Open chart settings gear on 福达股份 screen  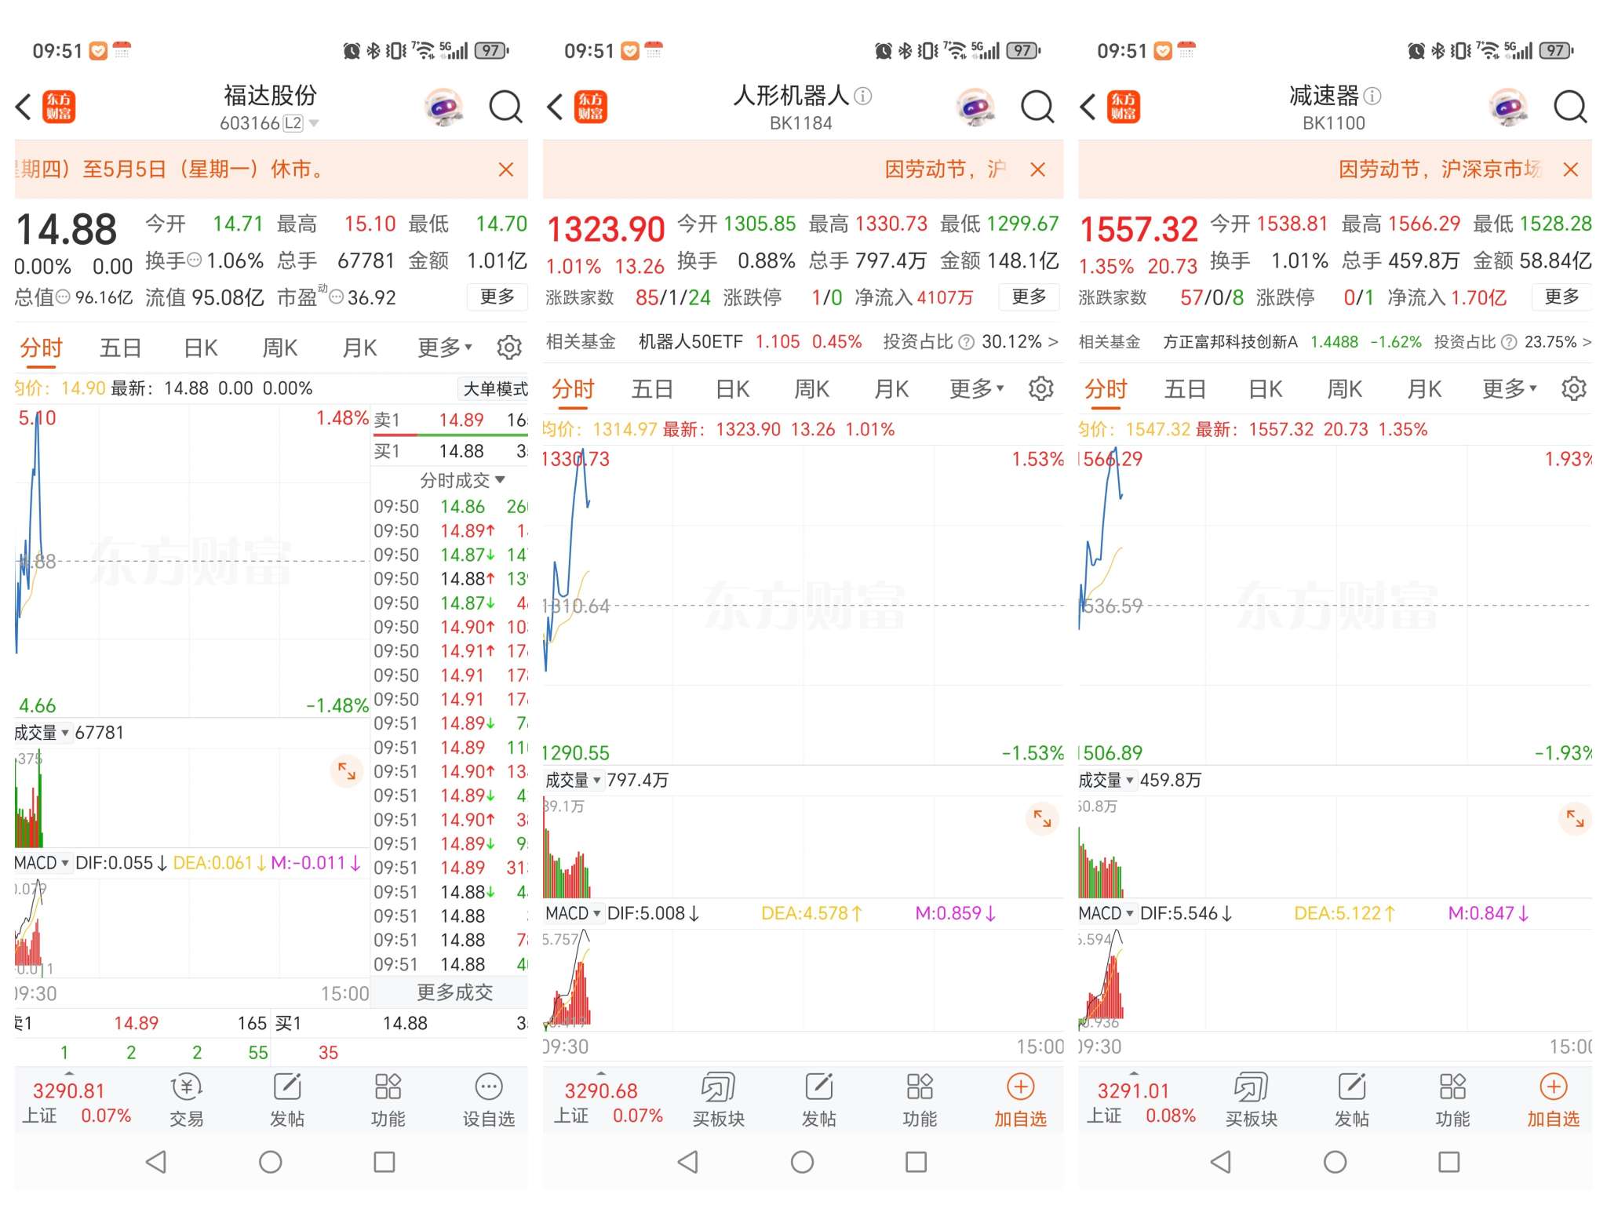(x=509, y=348)
